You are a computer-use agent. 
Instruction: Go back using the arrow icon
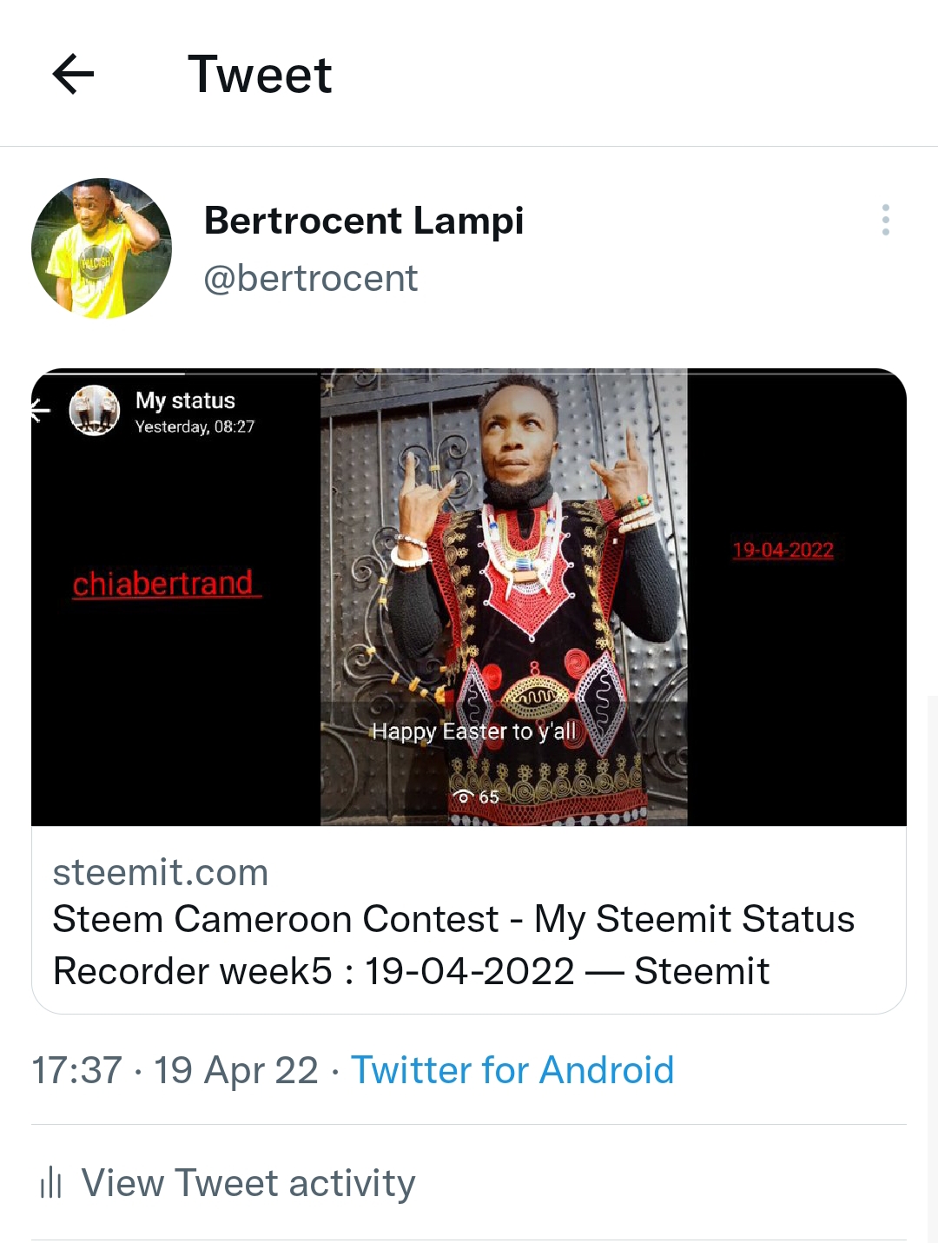[x=73, y=74]
